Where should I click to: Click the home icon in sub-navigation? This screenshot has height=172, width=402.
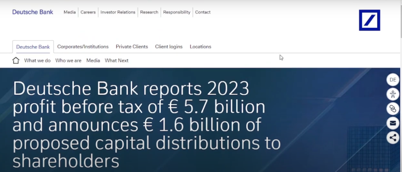tap(16, 60)
